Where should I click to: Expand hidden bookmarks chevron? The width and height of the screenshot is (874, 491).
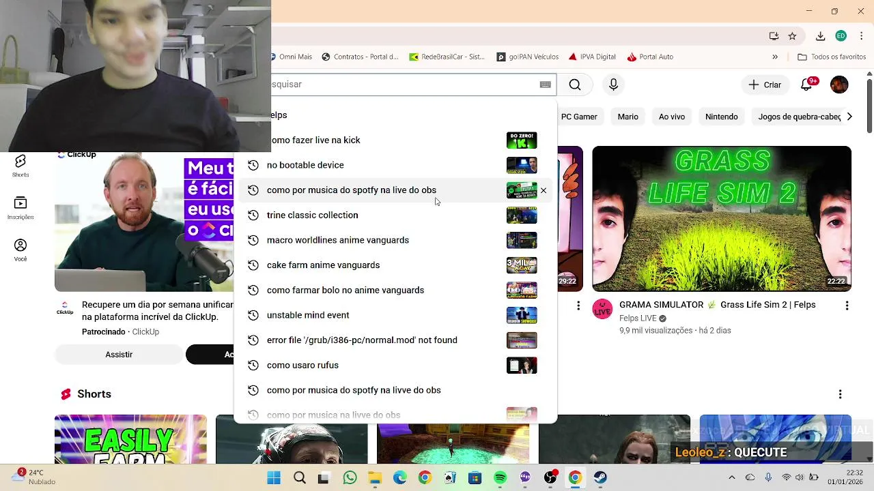(775, 57)
